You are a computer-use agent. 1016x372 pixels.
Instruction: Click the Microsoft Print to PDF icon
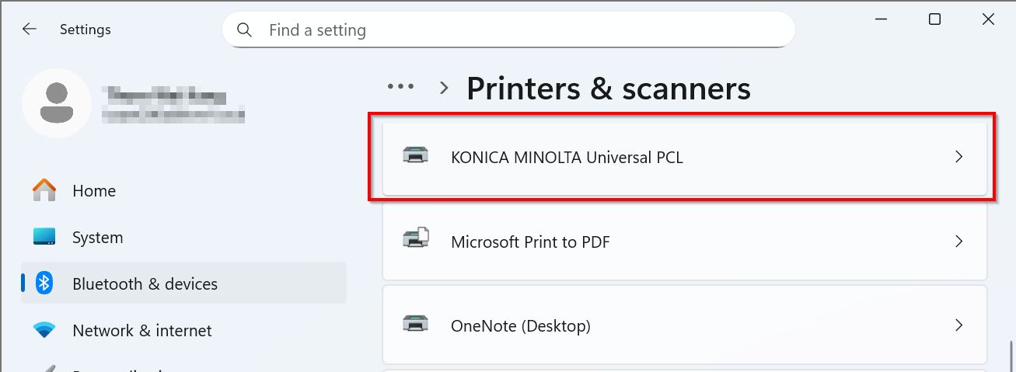point(415,240)
